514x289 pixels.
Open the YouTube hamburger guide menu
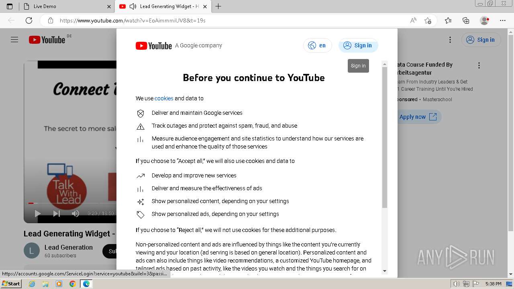pyautogui.click(x=14, y=40)
